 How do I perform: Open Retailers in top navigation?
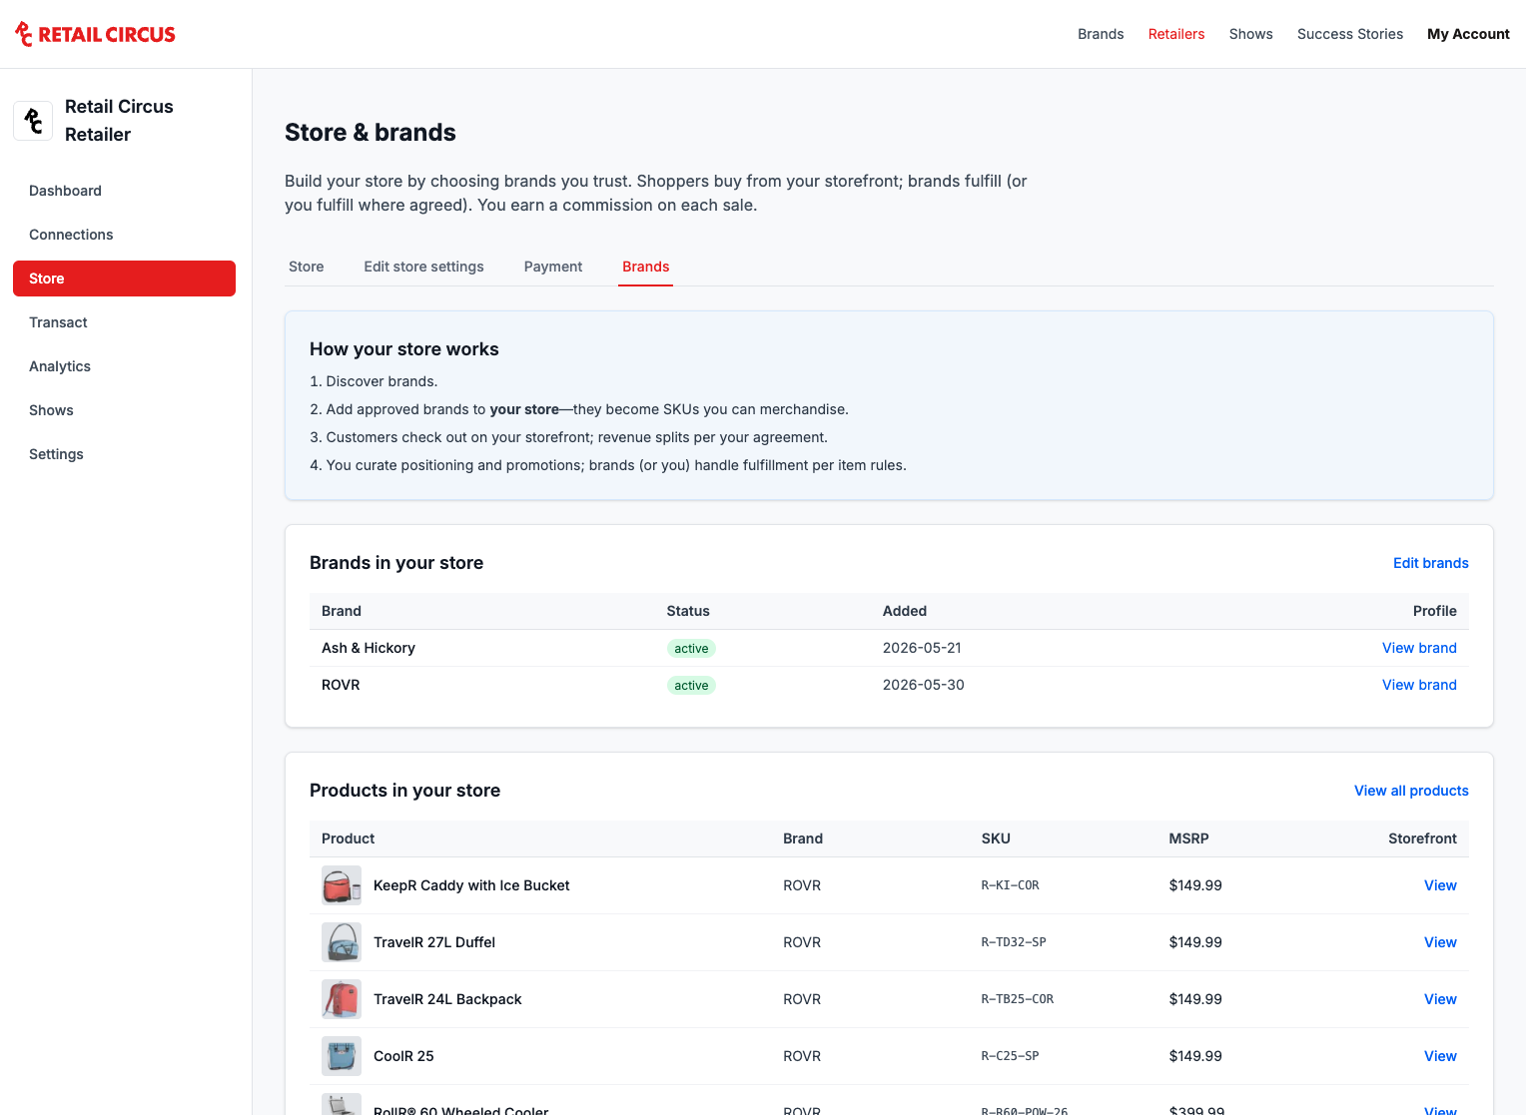click(1176, 34)
